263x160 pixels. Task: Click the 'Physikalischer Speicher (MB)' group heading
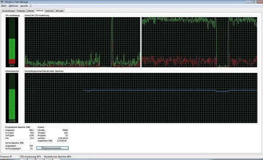point(18,127)
